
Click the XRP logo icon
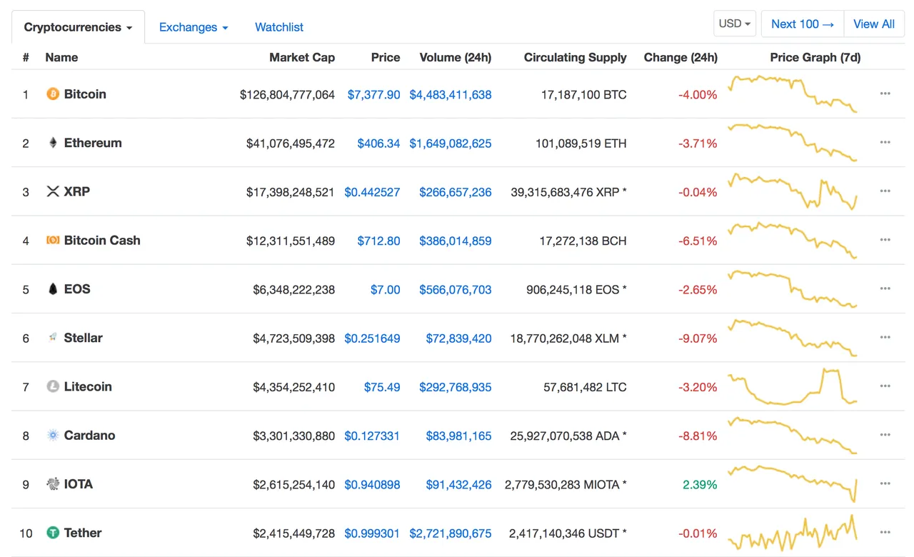click(53, 191)
